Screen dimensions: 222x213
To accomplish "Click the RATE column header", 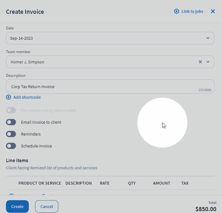I will [105, 183].
